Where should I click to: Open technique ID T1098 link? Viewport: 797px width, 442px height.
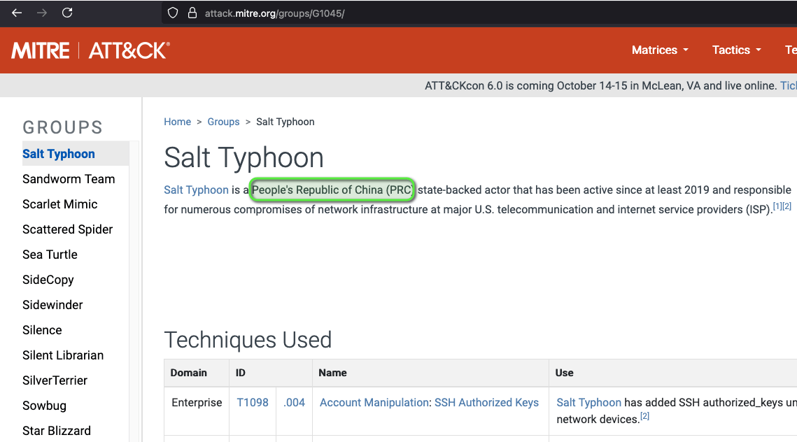(253, 402)
